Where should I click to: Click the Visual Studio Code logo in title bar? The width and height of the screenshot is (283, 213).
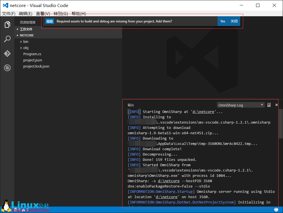click(x=5, y=5)
